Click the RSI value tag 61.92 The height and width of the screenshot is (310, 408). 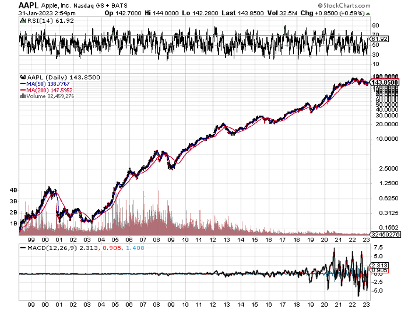coord(379,39)
